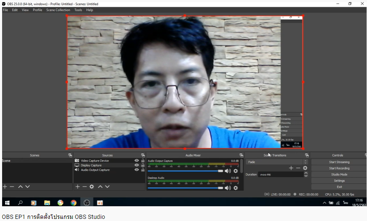Add a new scene with plus icon
Image resolution: width=367 pixels, height=221 pixels.
5,186
